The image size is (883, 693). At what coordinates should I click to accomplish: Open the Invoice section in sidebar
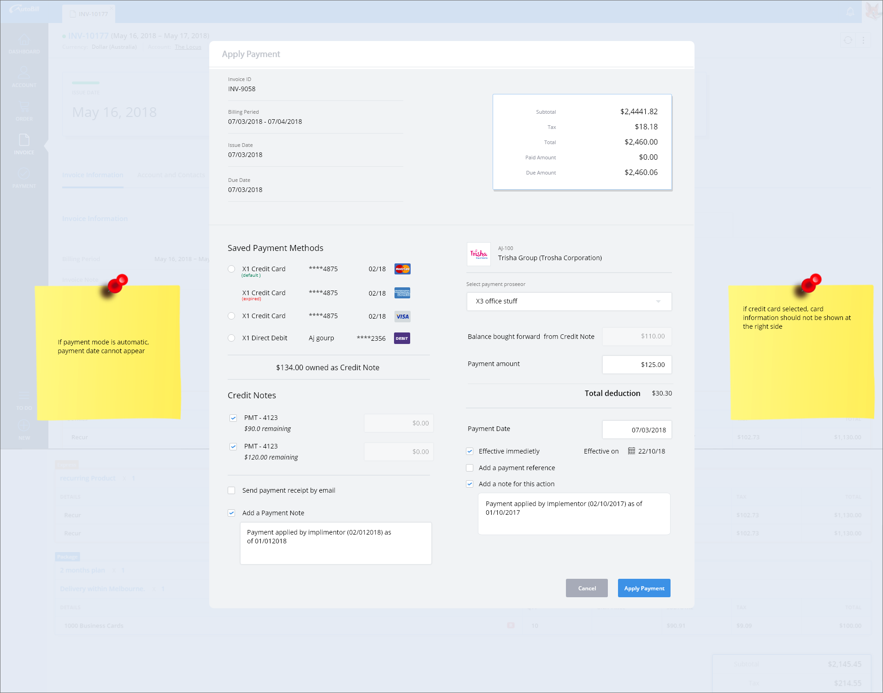(24, 144)
